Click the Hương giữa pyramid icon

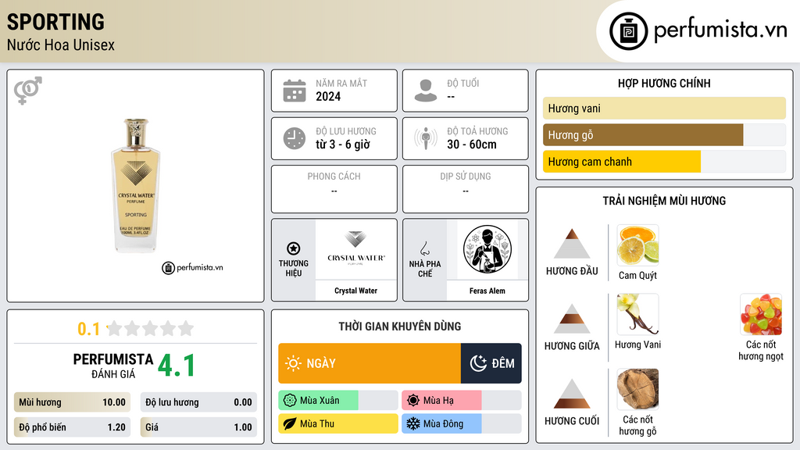coord(572,319)
